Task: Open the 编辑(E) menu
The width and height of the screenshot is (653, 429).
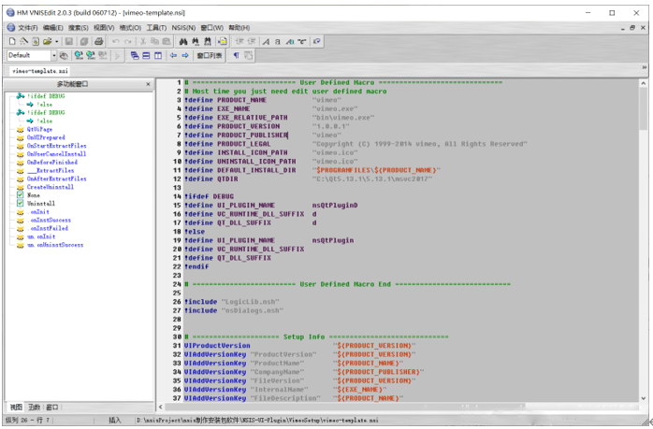Action: coord(53,27)
